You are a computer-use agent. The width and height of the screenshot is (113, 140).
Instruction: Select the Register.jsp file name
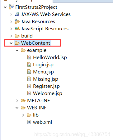tap(46, 86)
